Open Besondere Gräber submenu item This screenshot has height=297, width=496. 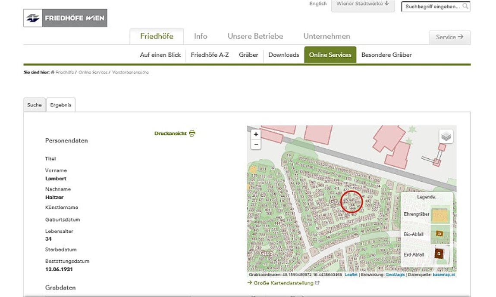point(386,55)
